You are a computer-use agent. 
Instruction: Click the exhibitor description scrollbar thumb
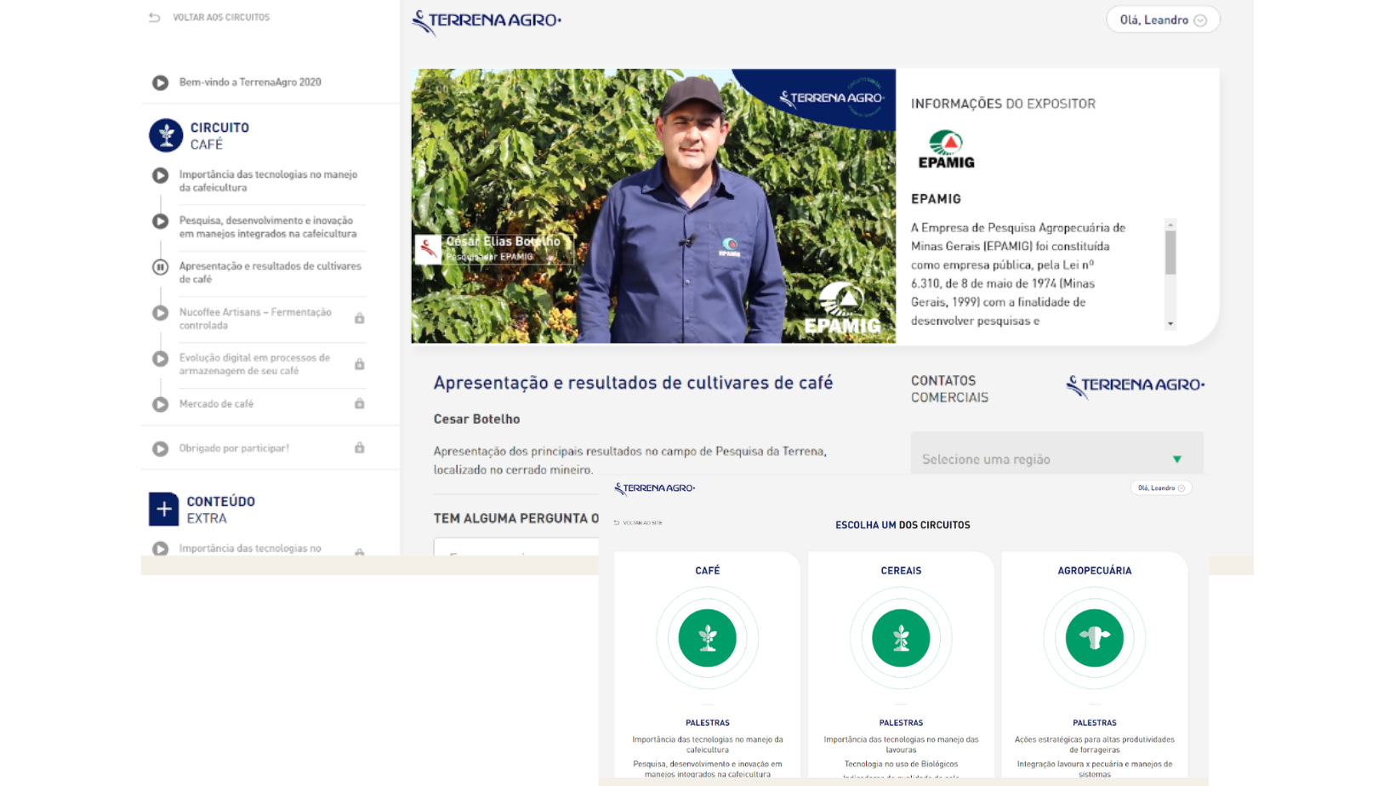click(x=1170, y=252)
